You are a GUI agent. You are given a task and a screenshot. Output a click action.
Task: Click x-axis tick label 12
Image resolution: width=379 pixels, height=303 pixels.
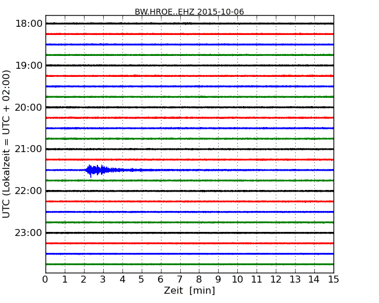[276, 279]
